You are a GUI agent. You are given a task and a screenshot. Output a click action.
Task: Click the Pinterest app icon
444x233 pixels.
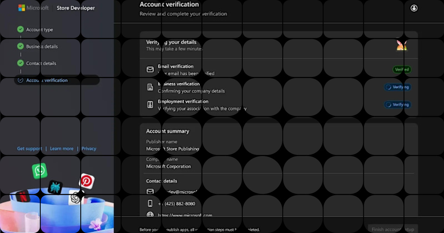(87, 181)
